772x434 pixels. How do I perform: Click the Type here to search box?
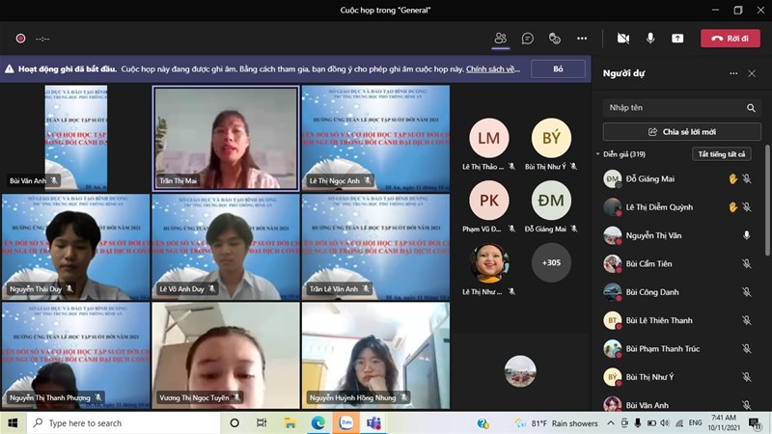coord(123,423)
